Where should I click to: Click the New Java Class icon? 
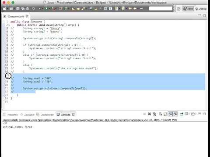(66, 9)
